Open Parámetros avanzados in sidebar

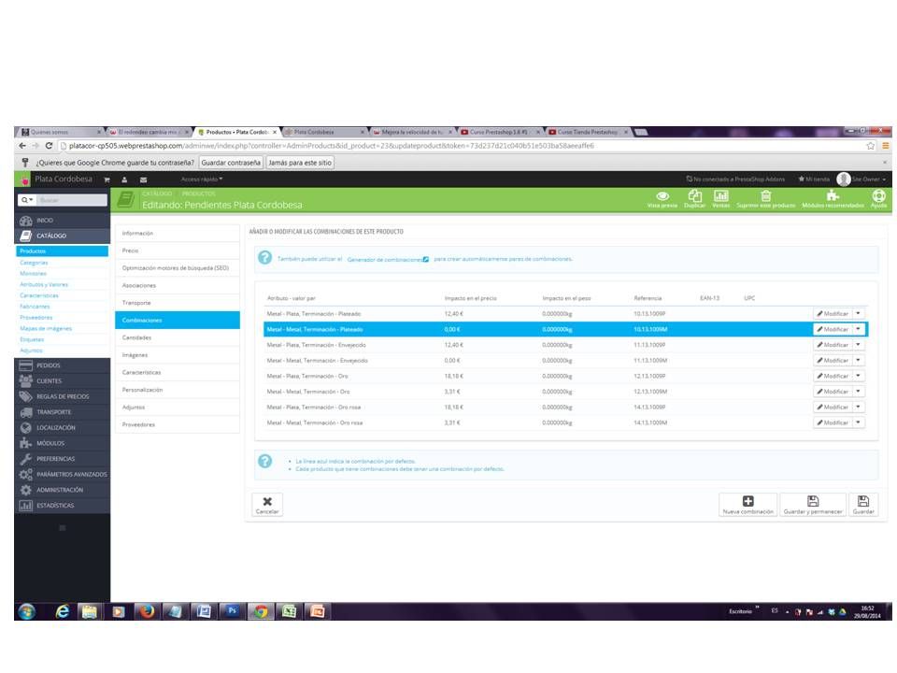[x=62, y=475]
